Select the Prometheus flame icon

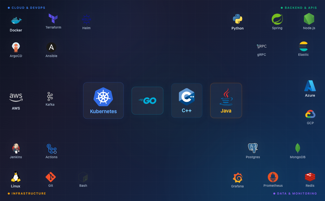273,177
